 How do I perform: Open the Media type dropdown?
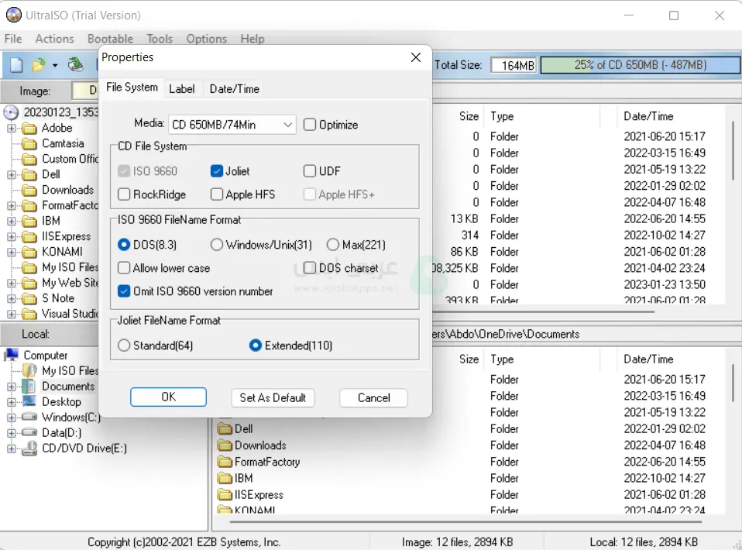tap(287, 125)
